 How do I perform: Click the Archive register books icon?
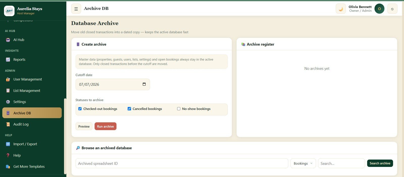(x=243, y=44)
